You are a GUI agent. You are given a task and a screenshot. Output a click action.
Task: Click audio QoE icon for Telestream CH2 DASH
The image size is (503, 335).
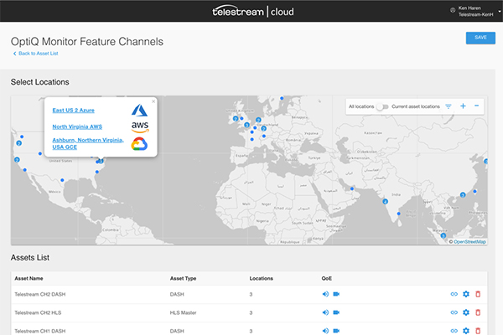click(x=325, y=294)
